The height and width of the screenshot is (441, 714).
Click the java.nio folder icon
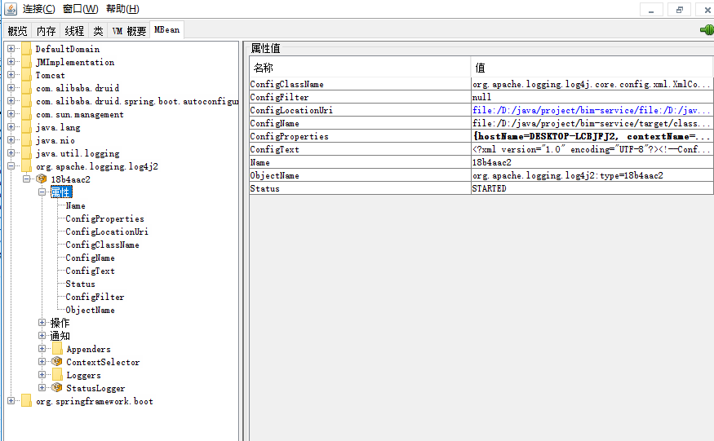[x=26, y=140]
